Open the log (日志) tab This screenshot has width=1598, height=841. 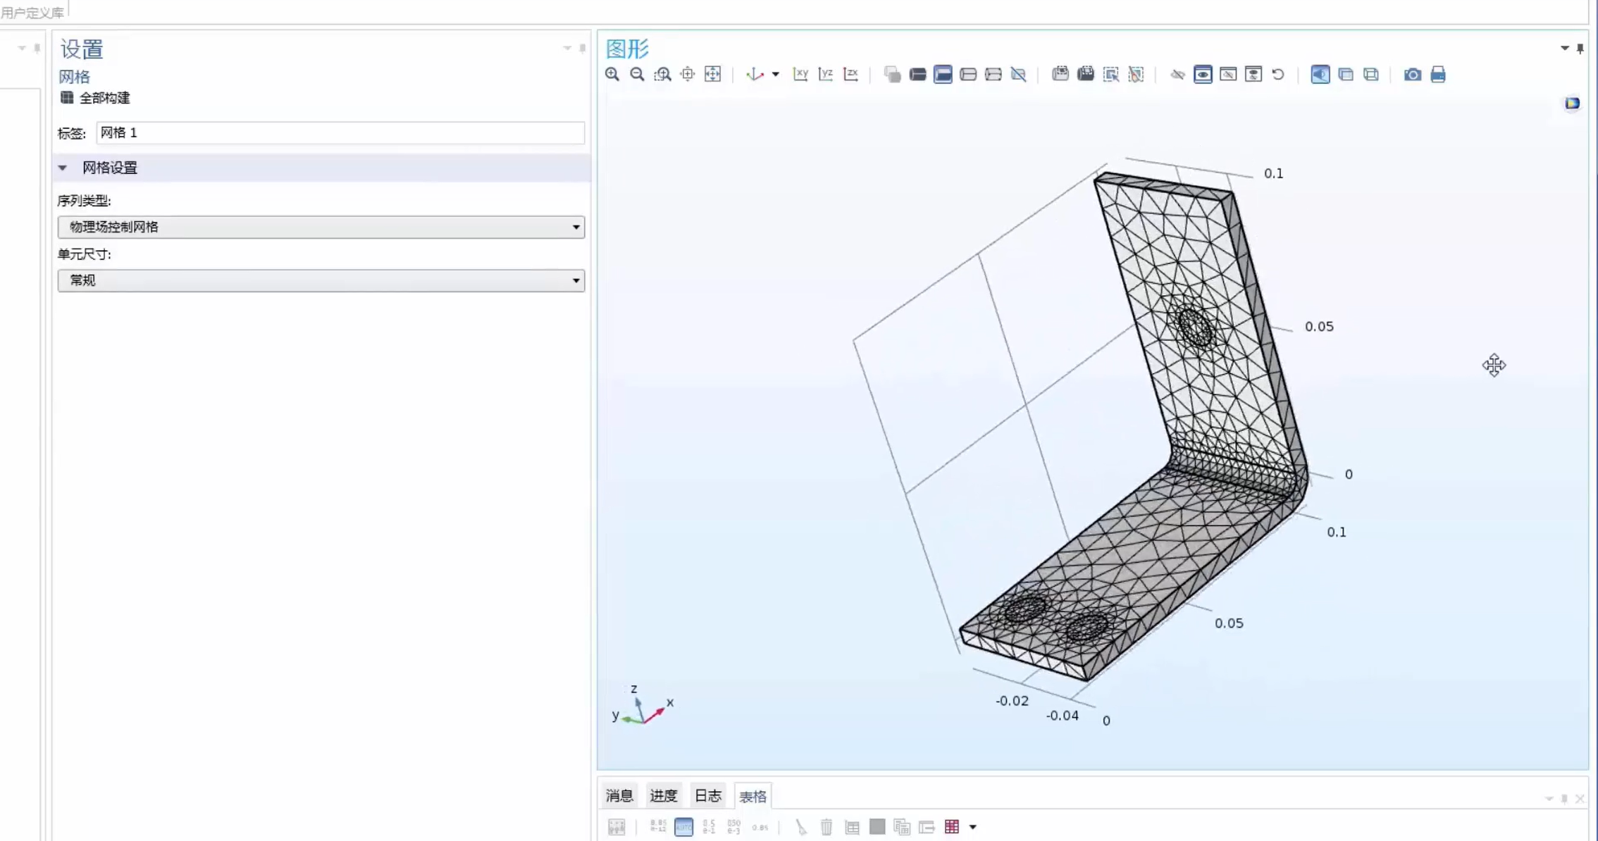(x=707, y=796)
